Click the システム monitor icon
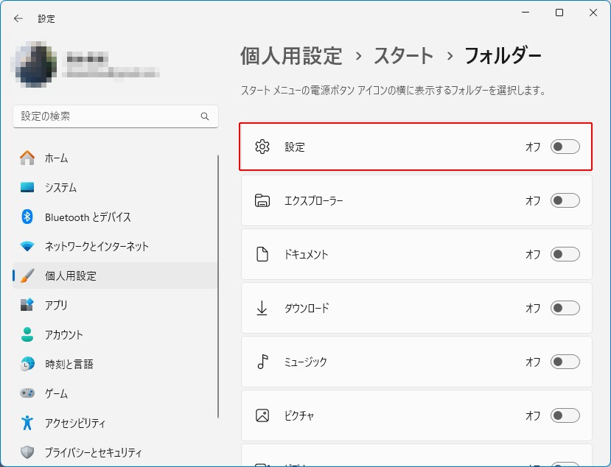Screen dimensions: 611x467 point(27,187)
